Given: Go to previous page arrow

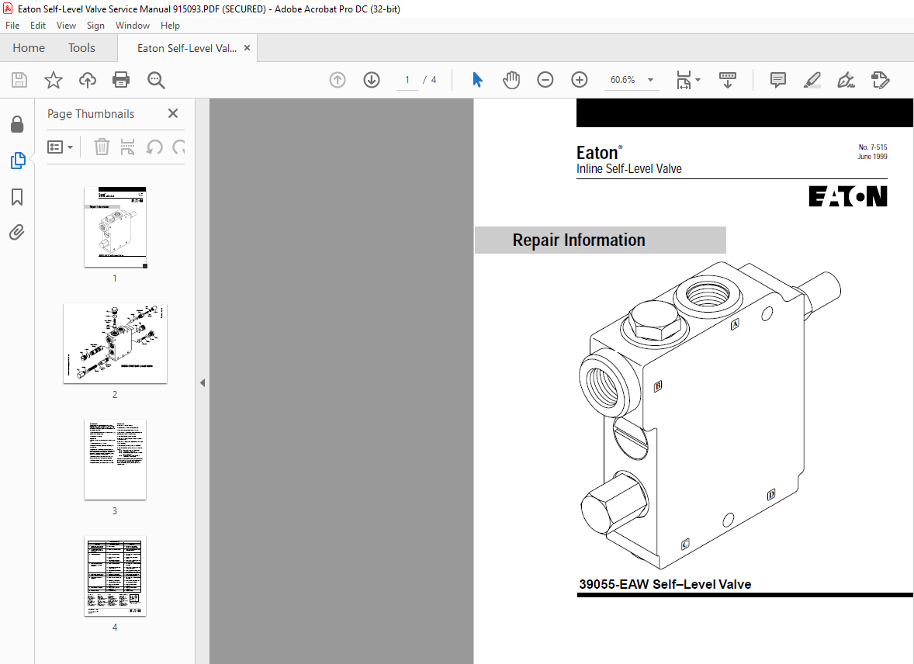Looking at the screenshot, I should pyautogui.click(x=338, y=80).
